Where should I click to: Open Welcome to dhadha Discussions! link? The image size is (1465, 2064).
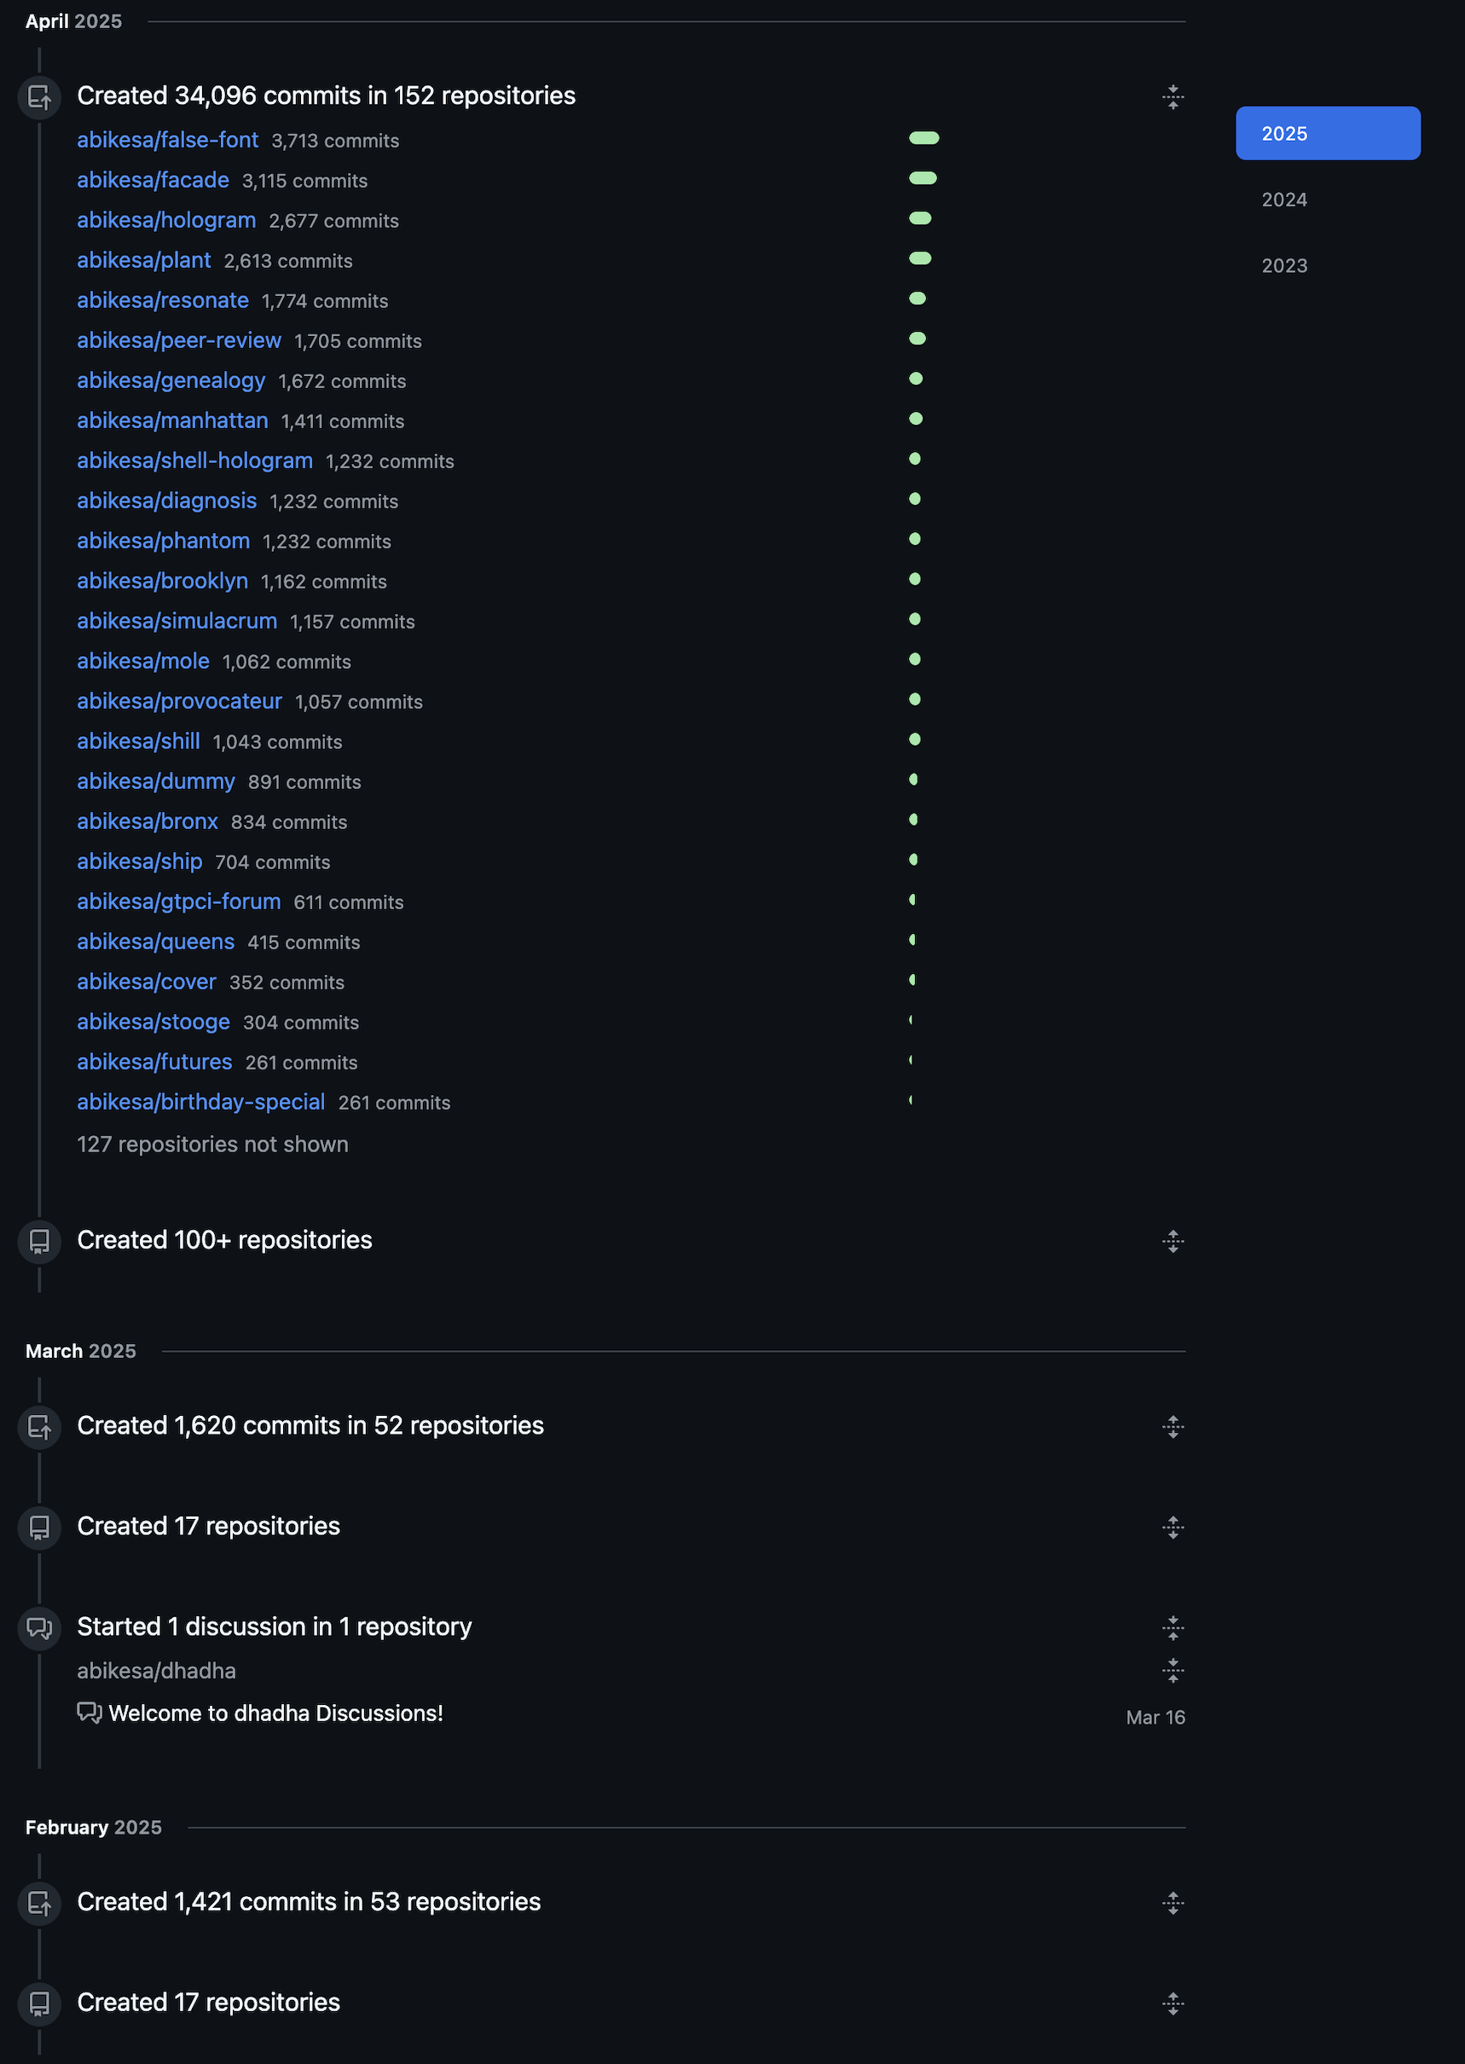[x=276, y=1713]
